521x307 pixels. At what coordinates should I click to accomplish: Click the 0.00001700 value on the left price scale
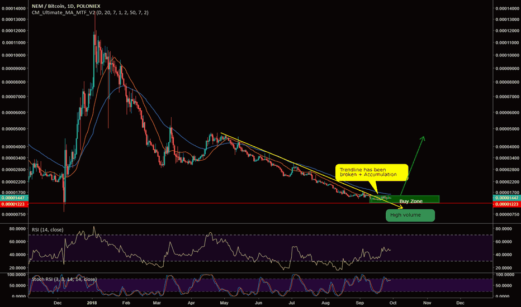coord(13,193)
